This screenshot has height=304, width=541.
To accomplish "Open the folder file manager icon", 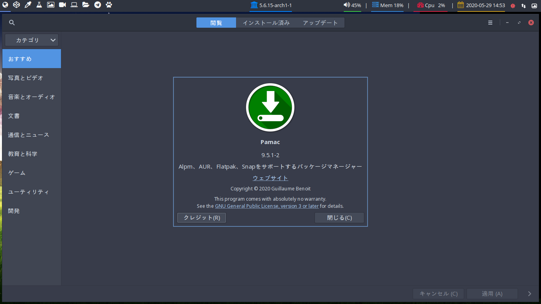I will click(86, 5).
